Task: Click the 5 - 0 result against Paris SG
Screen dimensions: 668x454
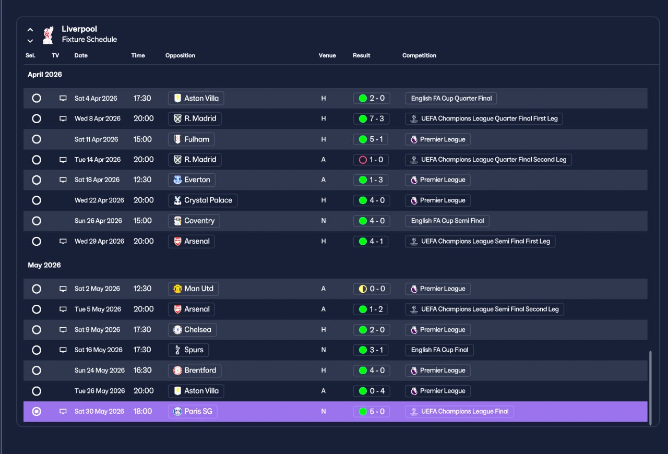Action: [372, 412]
